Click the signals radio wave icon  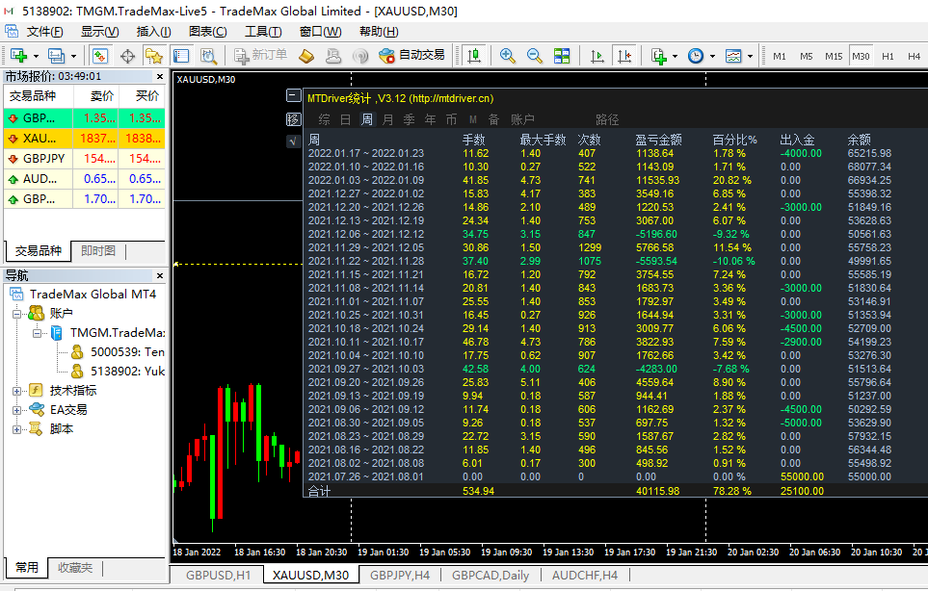pos(360,56)
